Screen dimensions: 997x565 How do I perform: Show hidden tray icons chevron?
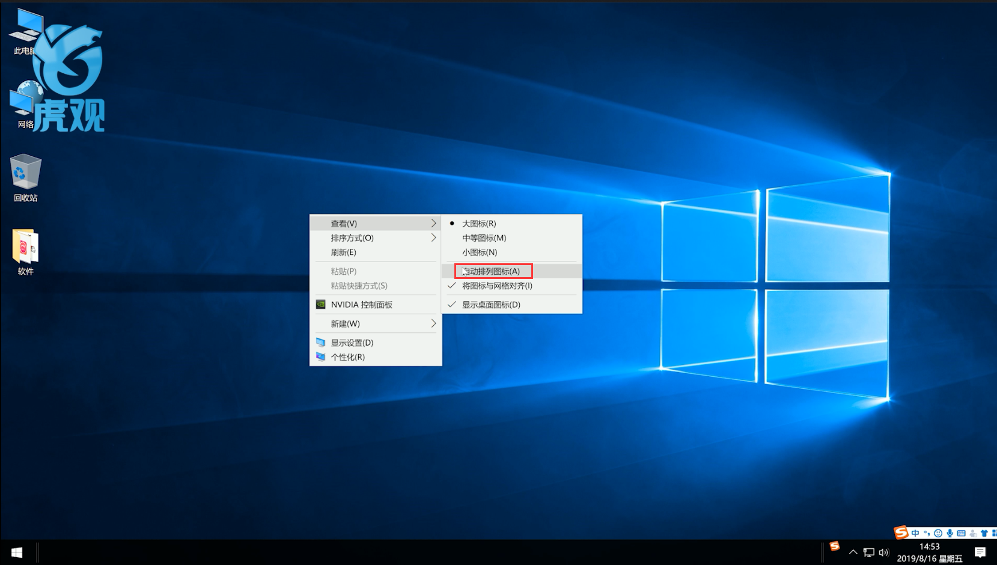[853, 552]
